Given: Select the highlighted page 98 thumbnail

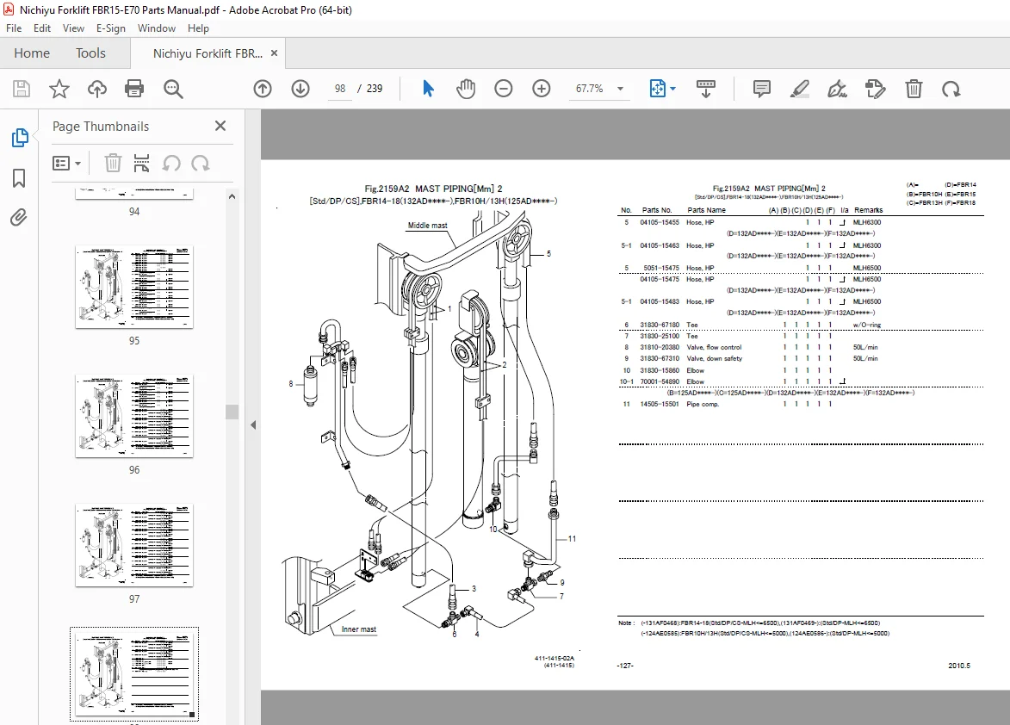Looking at the screenshot, I should [134, 675].
